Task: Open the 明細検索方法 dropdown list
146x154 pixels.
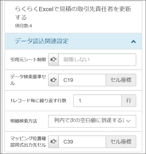Action: click(92, 121)
